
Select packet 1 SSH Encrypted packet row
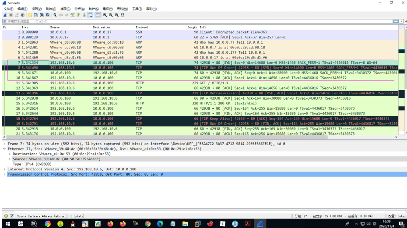(200, 32)
